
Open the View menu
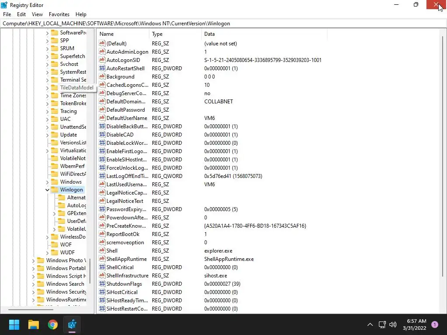pyautogui.click(x=37, y=14)
